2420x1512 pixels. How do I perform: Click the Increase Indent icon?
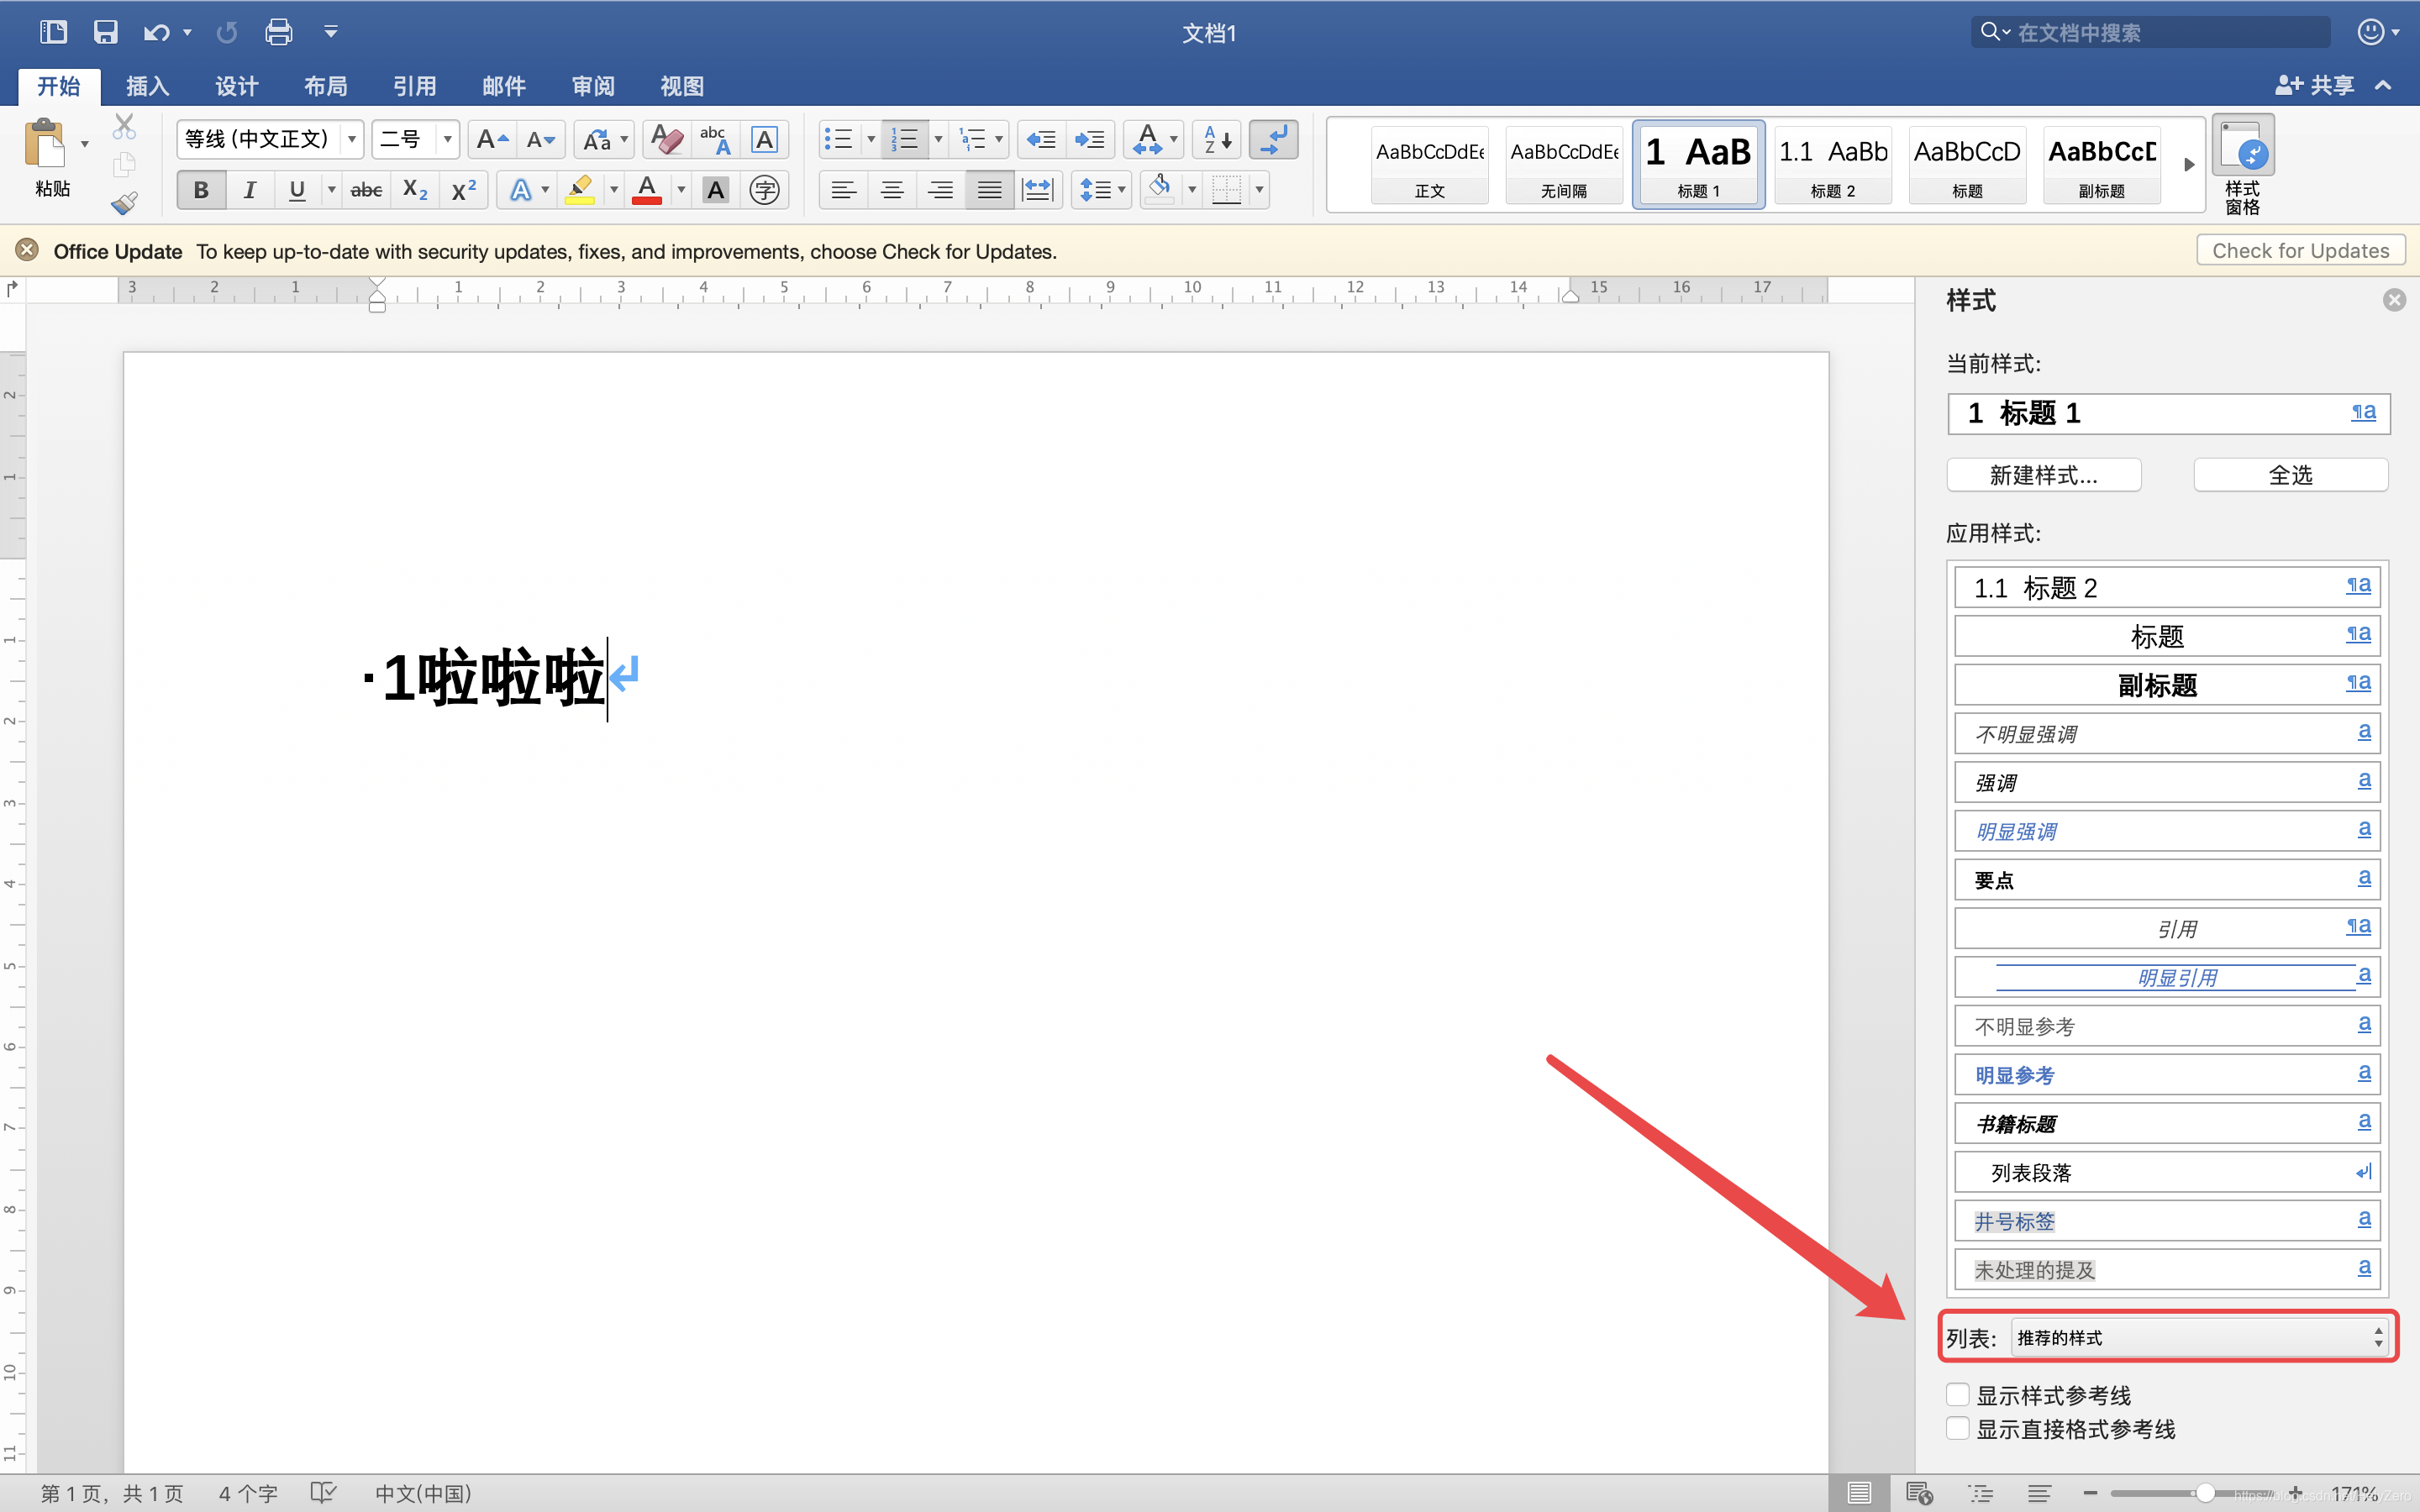pos(1089,139)
